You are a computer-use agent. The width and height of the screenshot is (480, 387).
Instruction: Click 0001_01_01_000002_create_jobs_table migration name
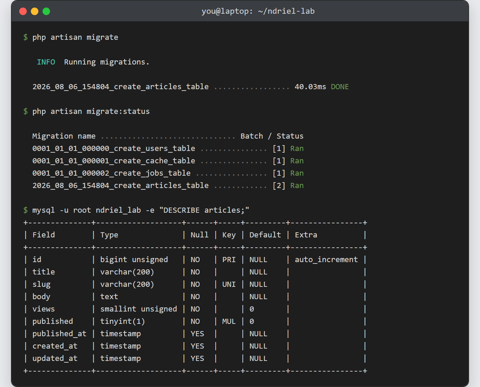click(111, 173)
